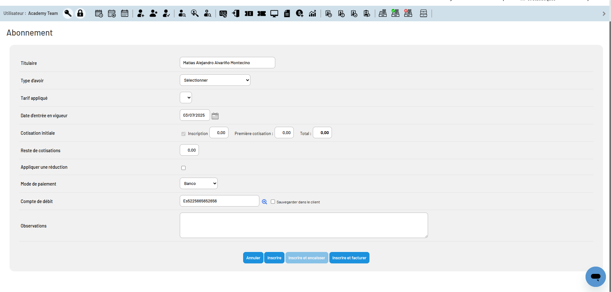Click the Compte de débit field
Image resolution: width=611 pixels, height=292 pixels.
[220, 201]
